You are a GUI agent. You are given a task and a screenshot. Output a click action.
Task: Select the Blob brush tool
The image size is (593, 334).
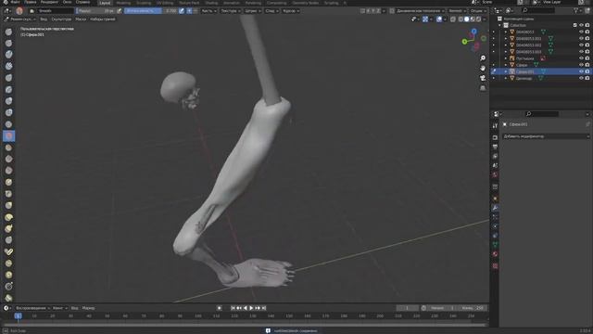click(x=8, y=112)
